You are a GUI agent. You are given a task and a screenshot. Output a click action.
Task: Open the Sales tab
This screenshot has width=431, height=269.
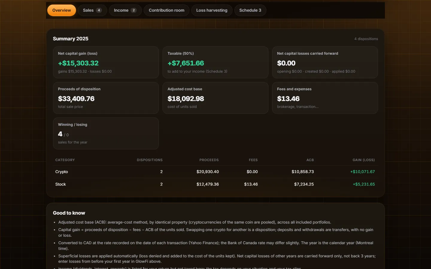click(92, 10)
